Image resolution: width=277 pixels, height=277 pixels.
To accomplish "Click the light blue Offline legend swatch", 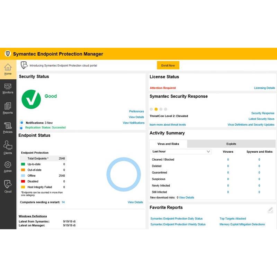I will 23,176.
